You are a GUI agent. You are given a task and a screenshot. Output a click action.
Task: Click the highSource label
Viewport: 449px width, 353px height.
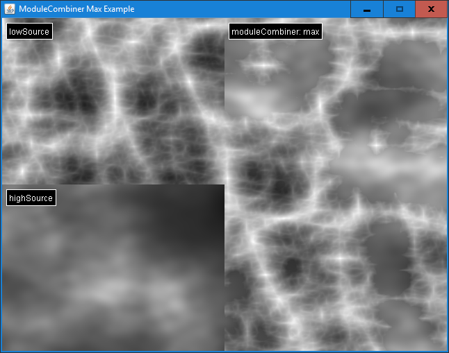(31, 198)
